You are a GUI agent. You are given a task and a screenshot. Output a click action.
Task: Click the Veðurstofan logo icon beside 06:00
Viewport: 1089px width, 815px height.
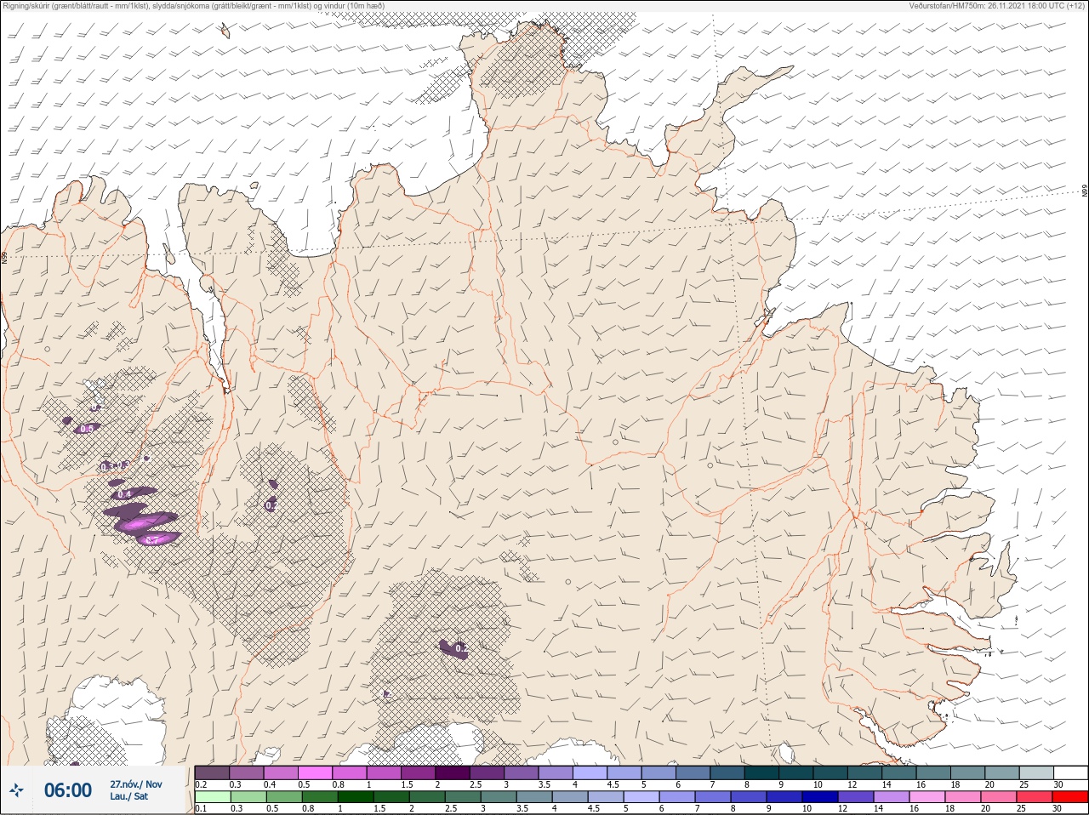pyautogui.click(x=17, y=790)
